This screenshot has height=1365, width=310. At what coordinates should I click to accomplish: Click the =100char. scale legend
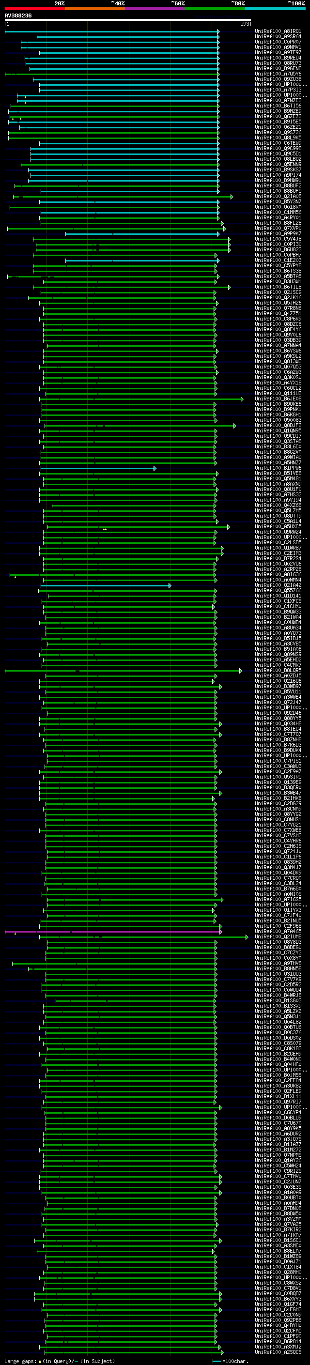(231, 1361)
